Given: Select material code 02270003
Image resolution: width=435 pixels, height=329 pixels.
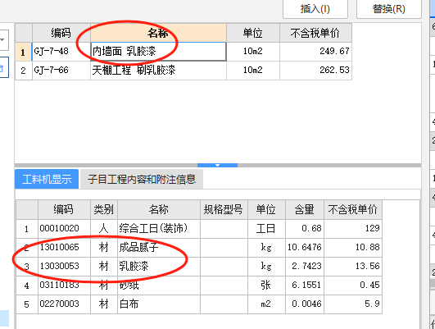Looking at the screenshot, I should [65, 304].
